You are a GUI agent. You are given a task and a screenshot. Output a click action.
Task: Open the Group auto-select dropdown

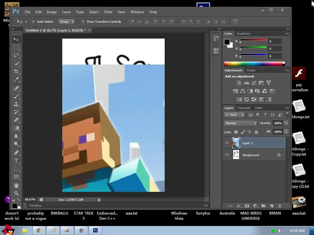click(66, 22)
